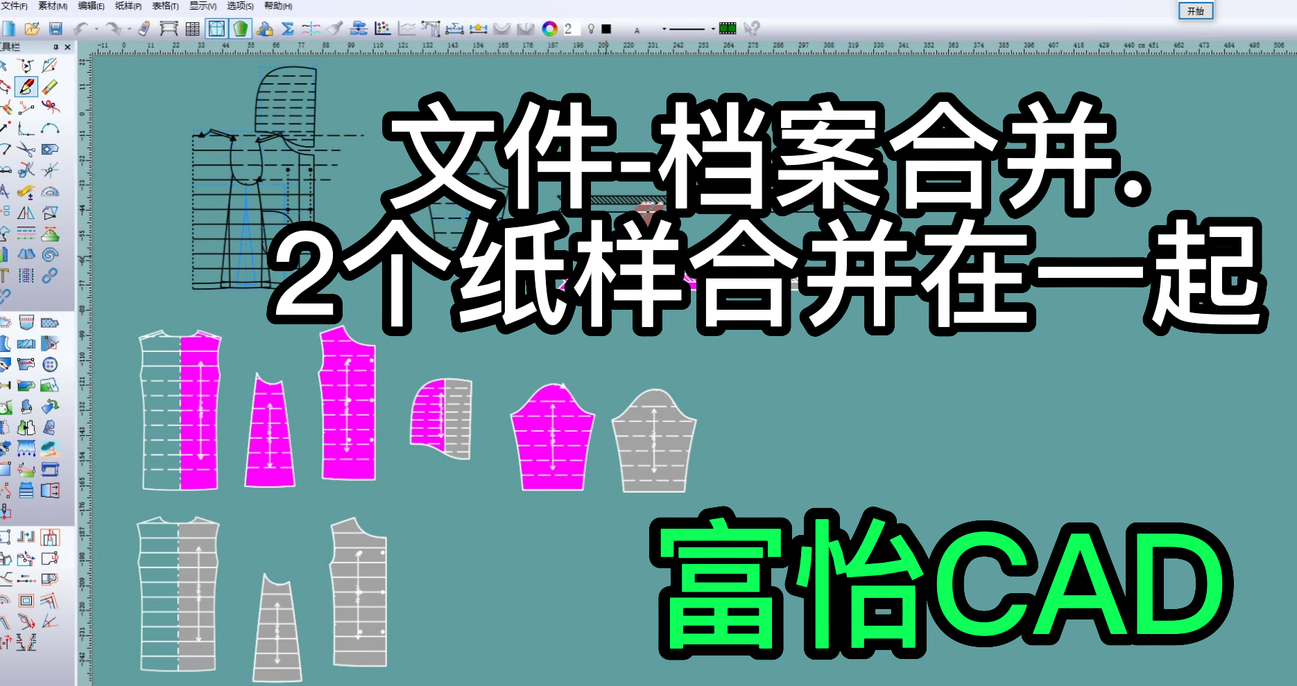Click the film strip icon in toolbar
1297x686 pixels.
728,28
